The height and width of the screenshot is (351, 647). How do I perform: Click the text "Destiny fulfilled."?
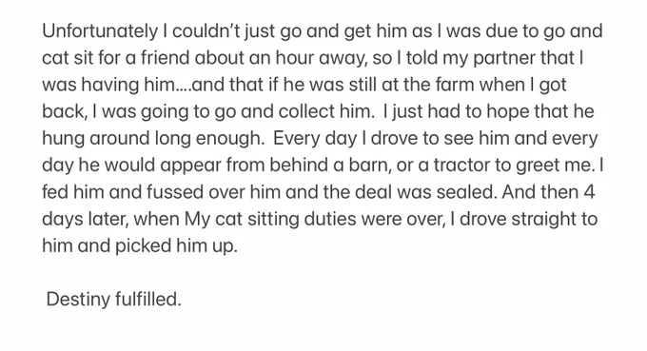coord(114,299)
